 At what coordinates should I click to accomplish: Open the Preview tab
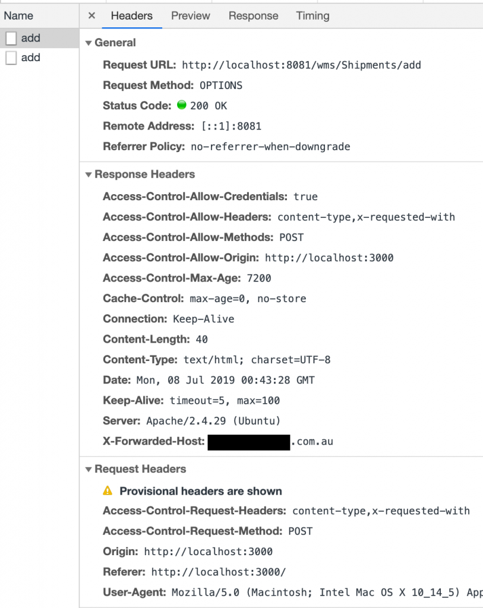click(191, 15)
